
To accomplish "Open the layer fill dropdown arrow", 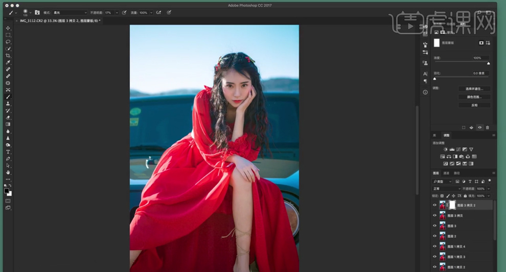I will (x=489, y=196).
